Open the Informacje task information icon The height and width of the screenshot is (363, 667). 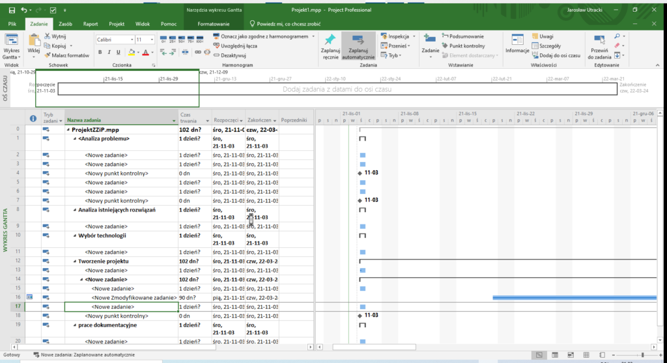click(x=517, y=40)
